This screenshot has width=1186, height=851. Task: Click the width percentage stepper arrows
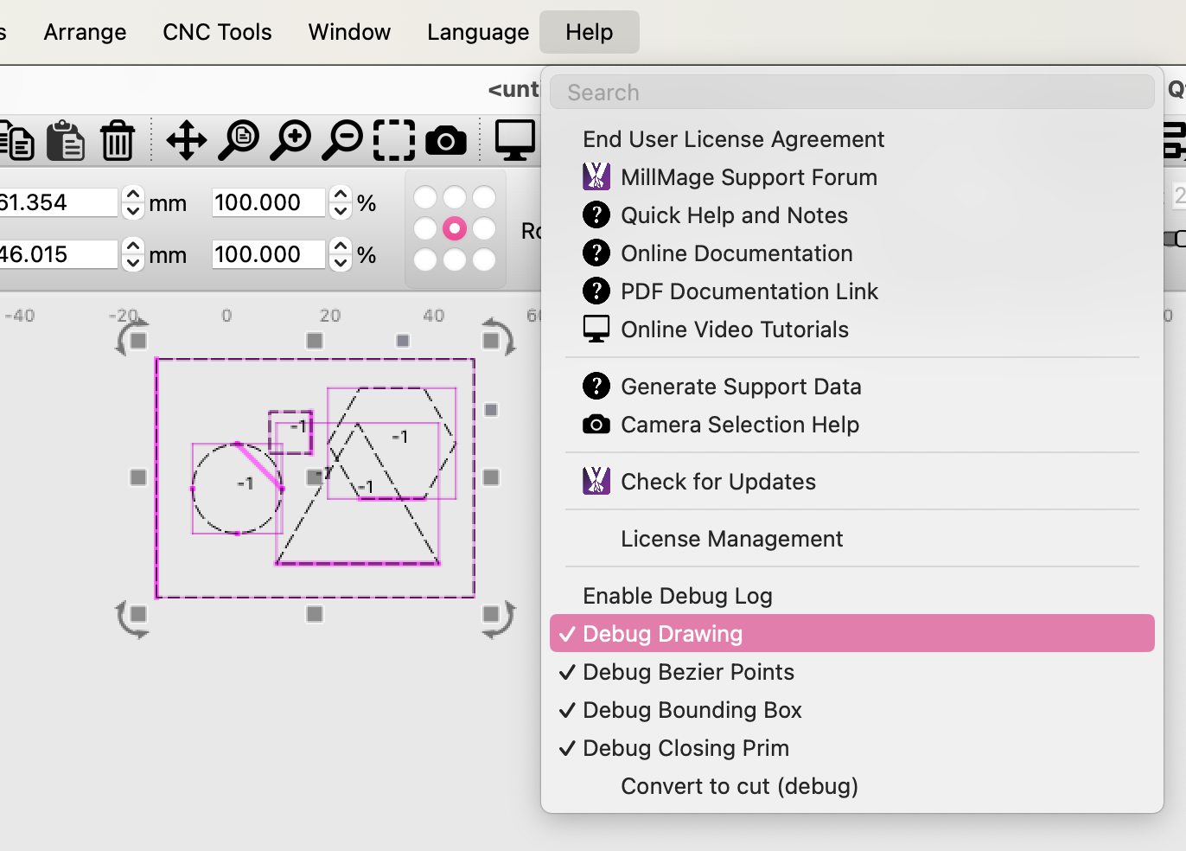coord(341,202)
